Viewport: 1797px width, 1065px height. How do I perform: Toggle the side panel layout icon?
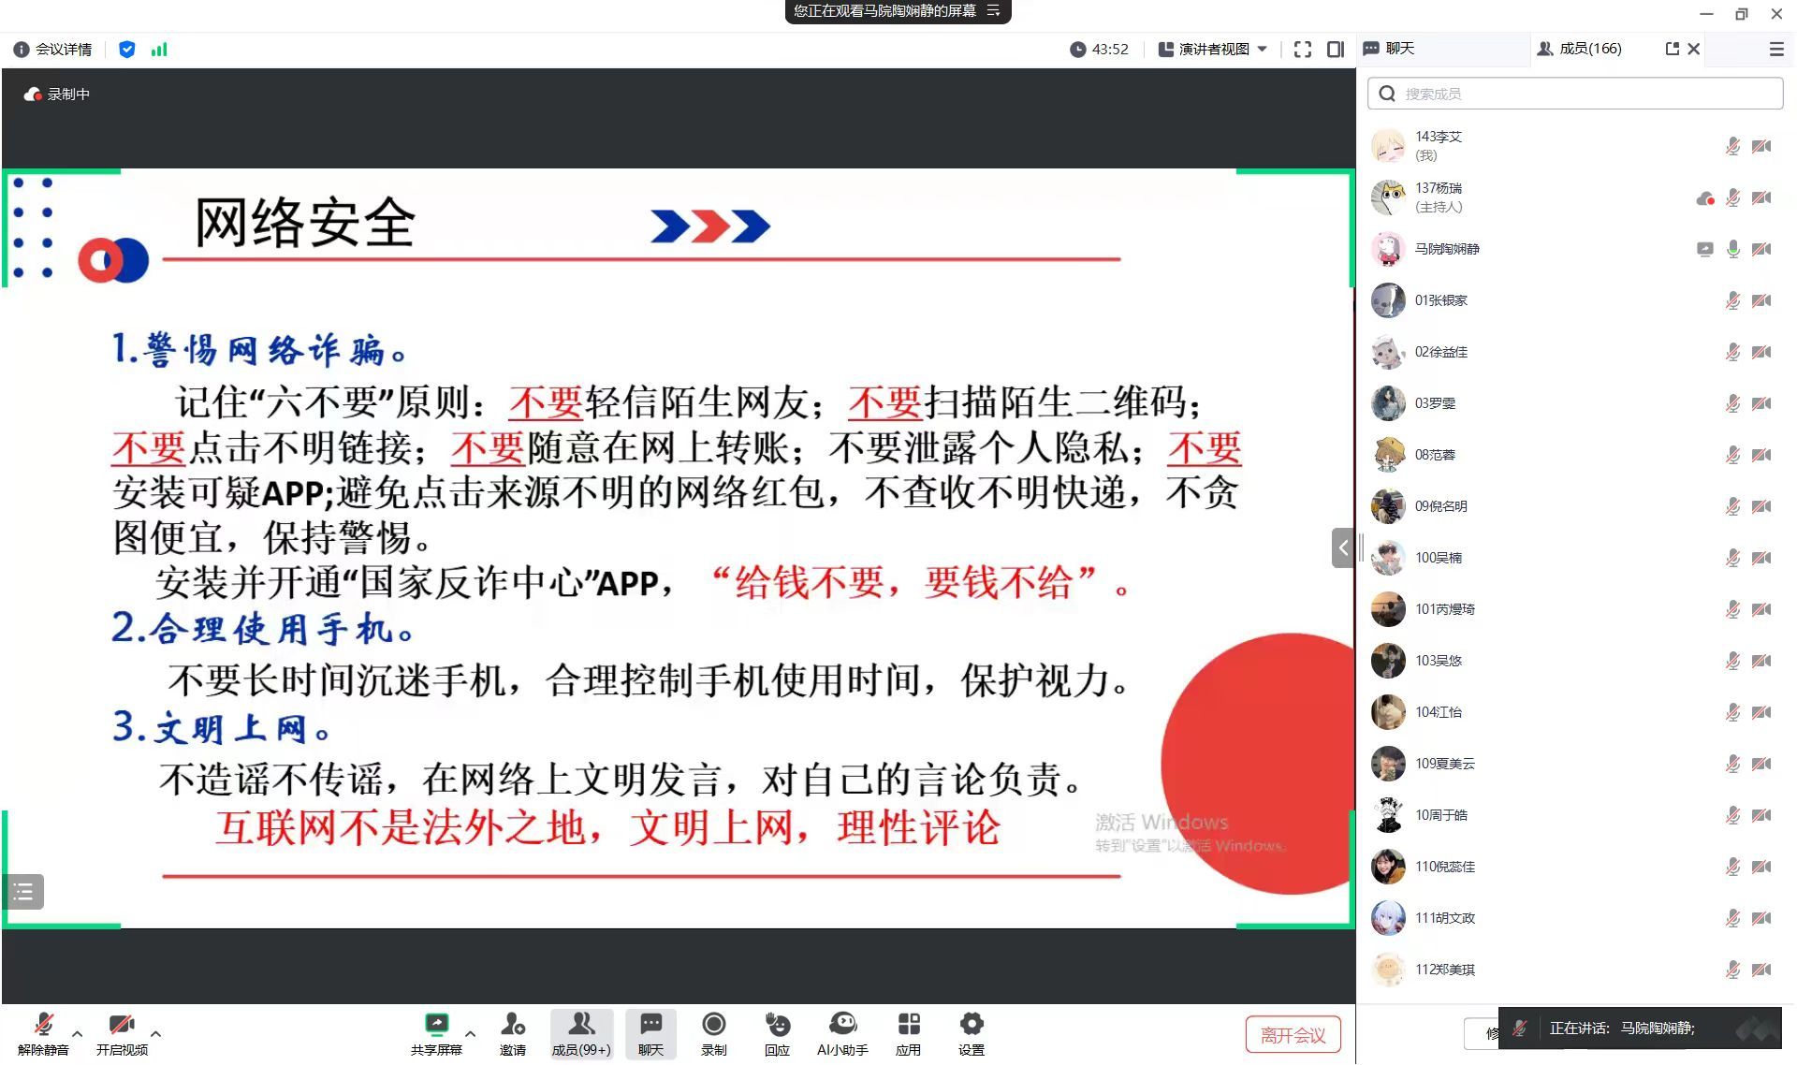click(x=1336, y=50)
